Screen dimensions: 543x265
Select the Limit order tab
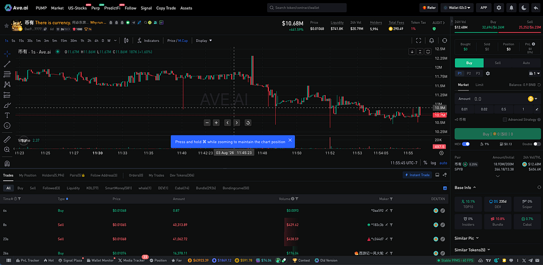point(479,84)
